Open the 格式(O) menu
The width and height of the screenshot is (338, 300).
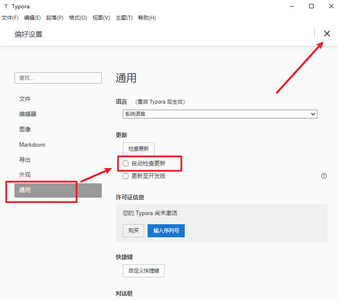(x=78, y=18)
